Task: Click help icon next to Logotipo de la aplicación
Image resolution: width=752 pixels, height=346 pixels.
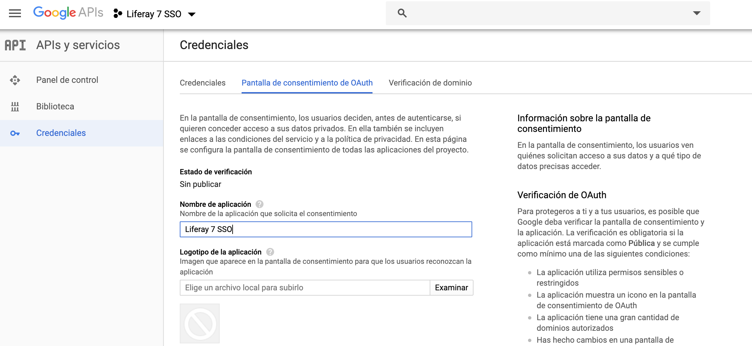Action: pos(270,252)
